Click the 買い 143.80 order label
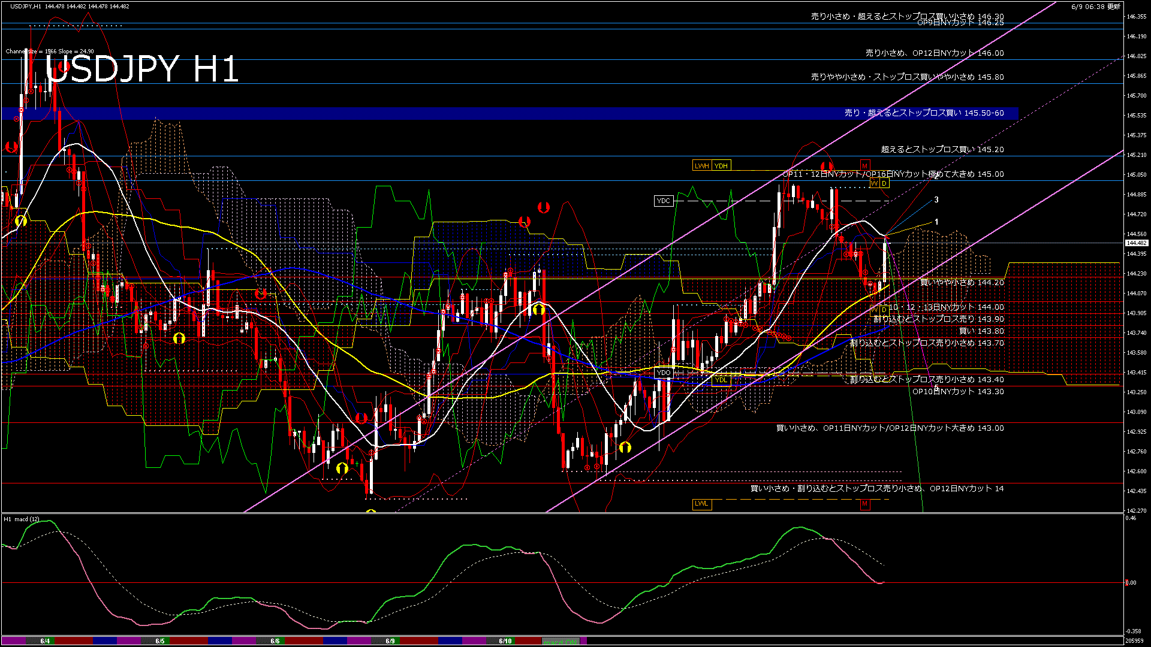This screenshot has width=1151, height=647. click(x=981, y=331)
